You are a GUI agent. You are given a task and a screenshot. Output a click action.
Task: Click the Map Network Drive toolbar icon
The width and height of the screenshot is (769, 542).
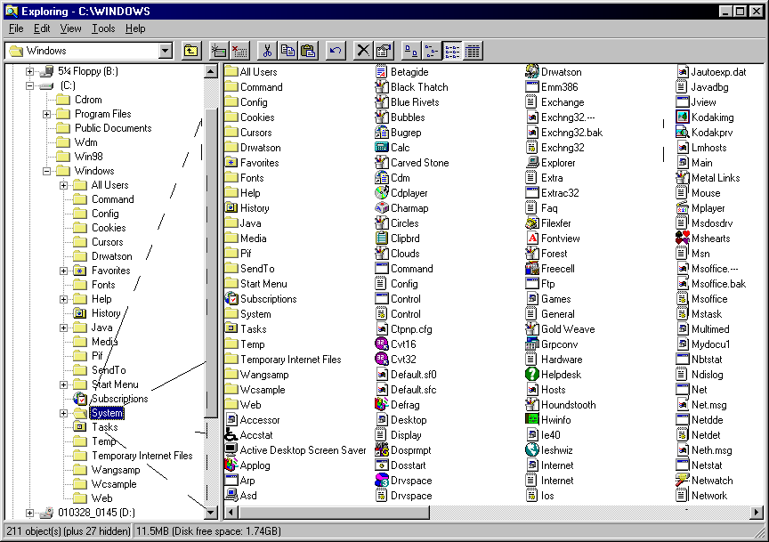[x=219, y=51]
